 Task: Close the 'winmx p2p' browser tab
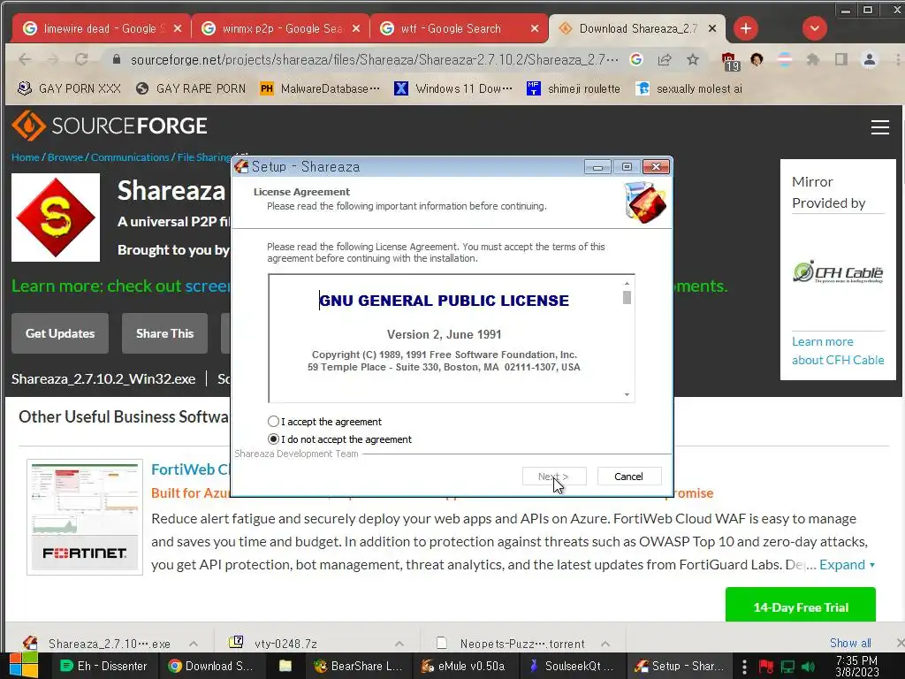[x=356, y=28]
